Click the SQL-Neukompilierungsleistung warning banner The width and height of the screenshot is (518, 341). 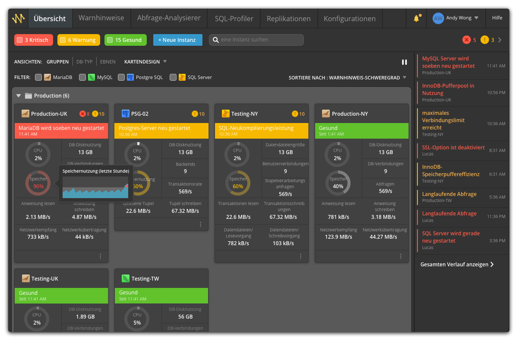point(262,131)
